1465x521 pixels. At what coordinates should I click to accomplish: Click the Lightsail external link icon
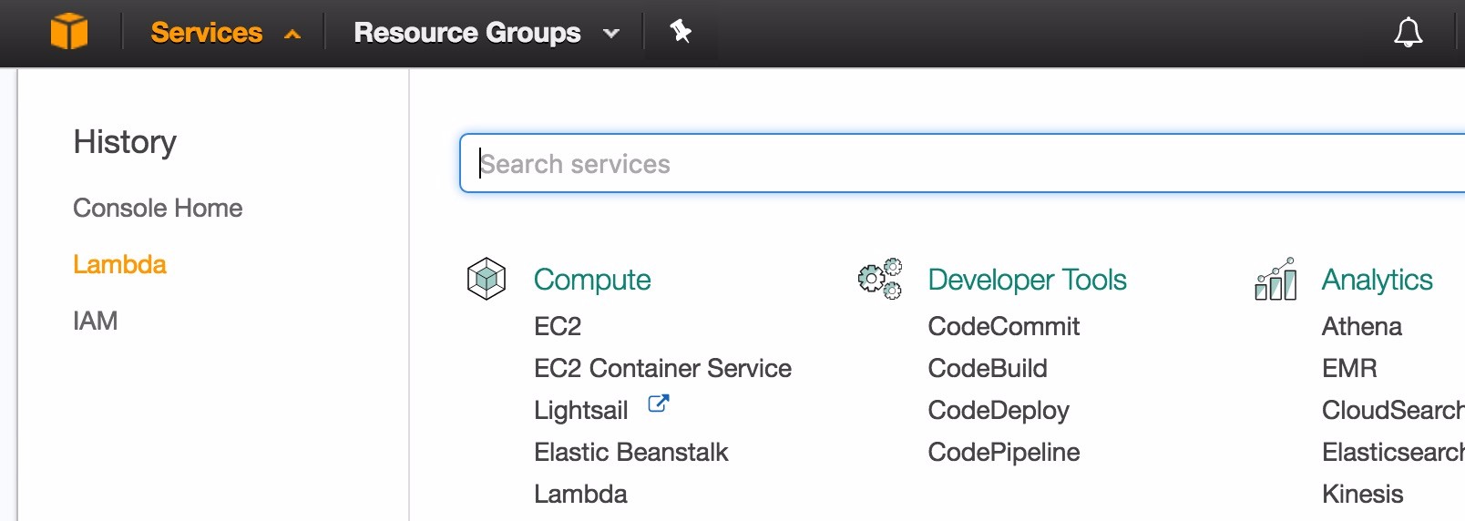[658, 404]
